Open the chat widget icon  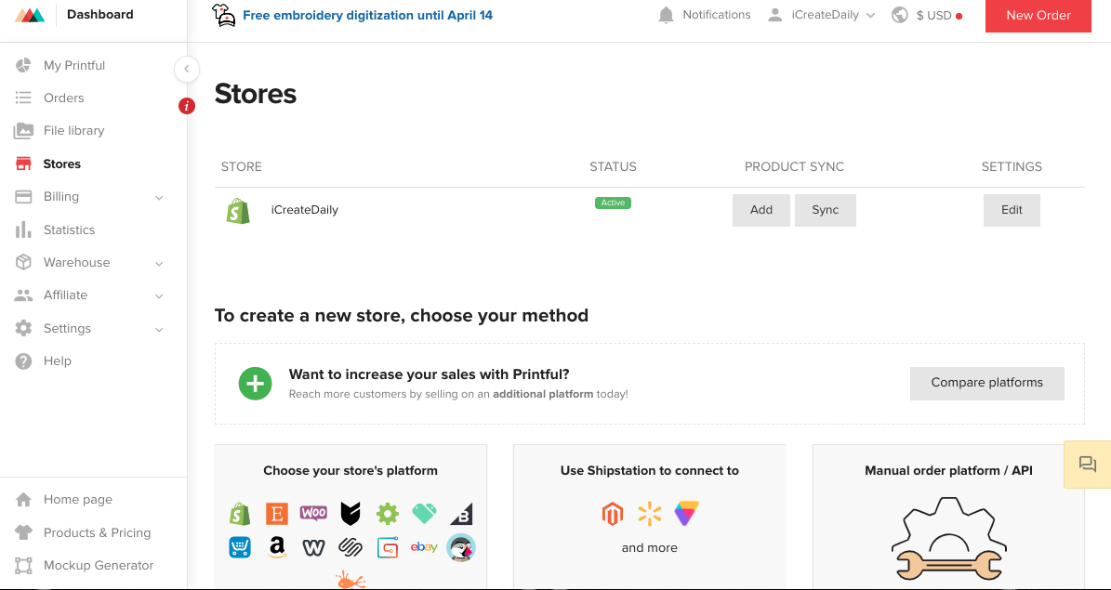coord(1088,464)
